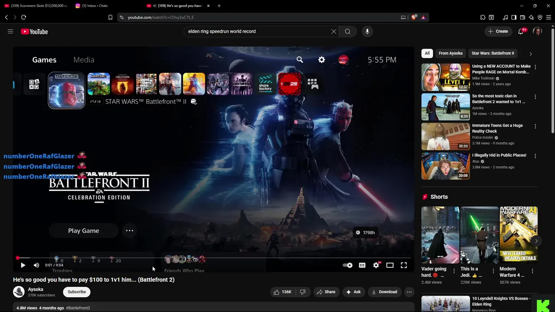Image resolution: width=555 pixels, height=312 pixels.
Task: Open the Vader going hard short
Action: pos(440,235)
